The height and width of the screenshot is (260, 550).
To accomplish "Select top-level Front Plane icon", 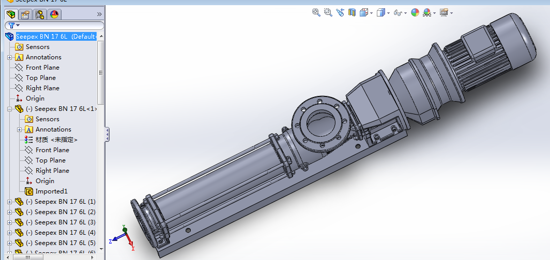I will (19, 68).
